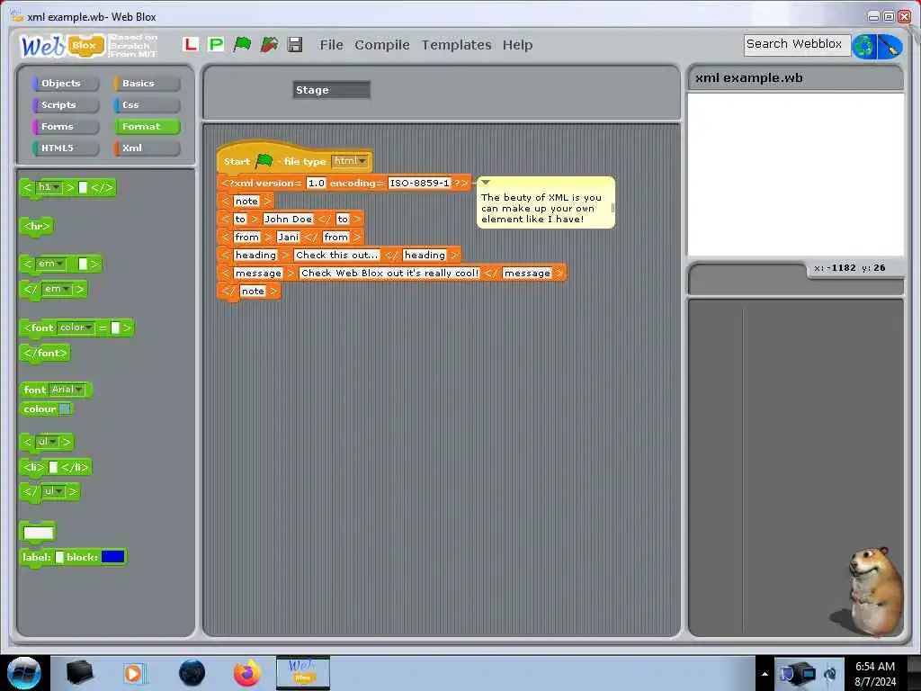Select the Css block category
Screen dimensions: 921x691
147,105
